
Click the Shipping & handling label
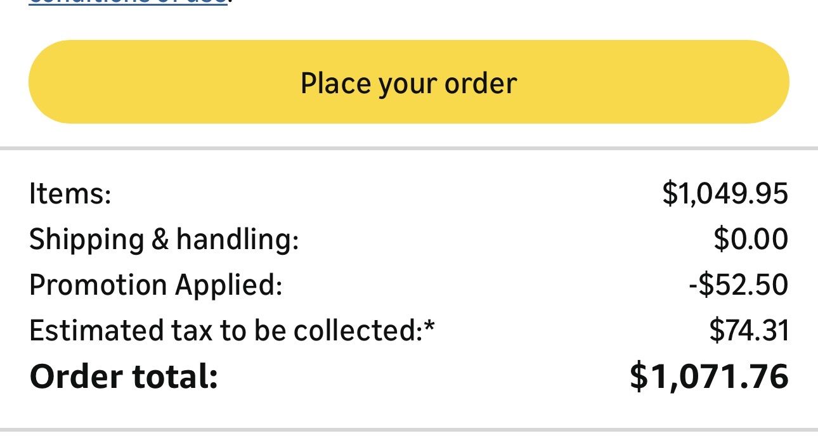coord(164,240)
